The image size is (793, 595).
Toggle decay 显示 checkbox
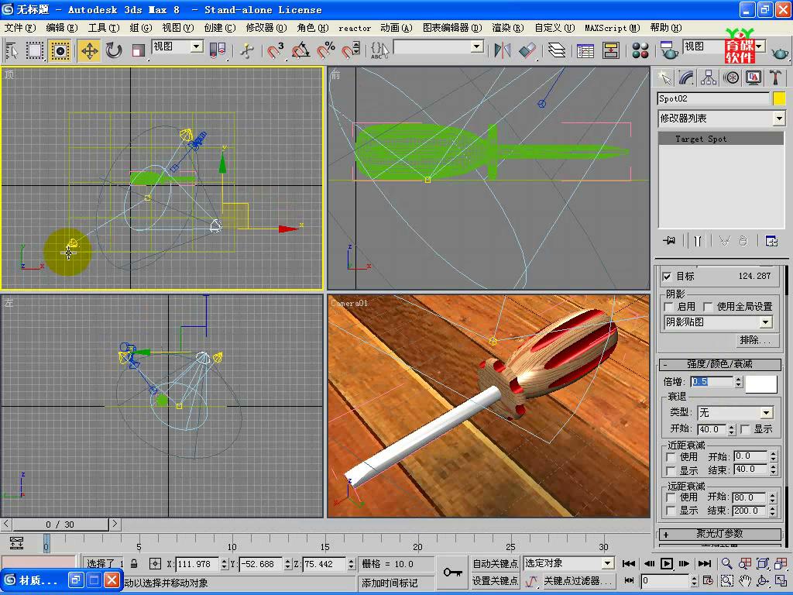pos(745,429)
